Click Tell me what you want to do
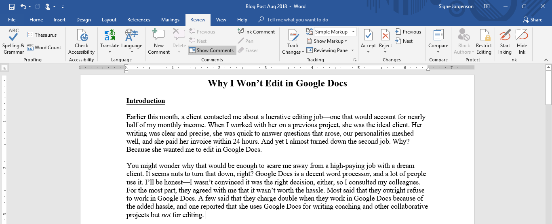The image size is (552, 224). tap(297, 20)
